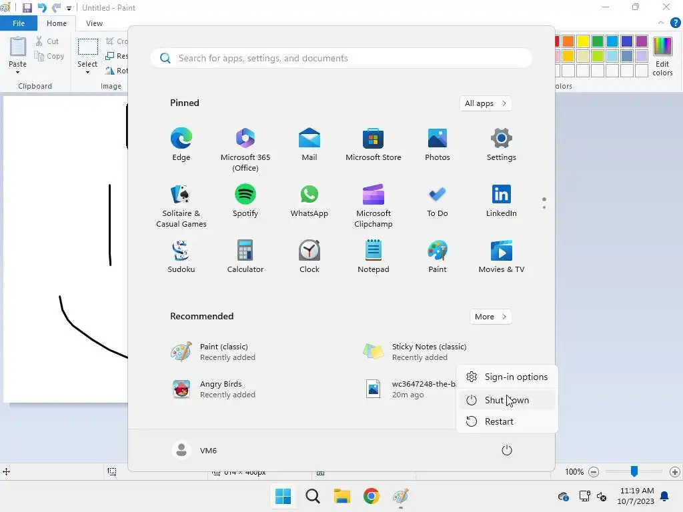Open notification bell in system tray
Viewport: 683px width, 512px height.
tap(665, 496)
